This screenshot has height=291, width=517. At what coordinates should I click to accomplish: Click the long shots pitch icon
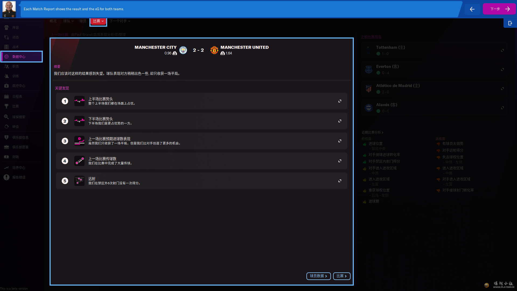tap(79, 181)
